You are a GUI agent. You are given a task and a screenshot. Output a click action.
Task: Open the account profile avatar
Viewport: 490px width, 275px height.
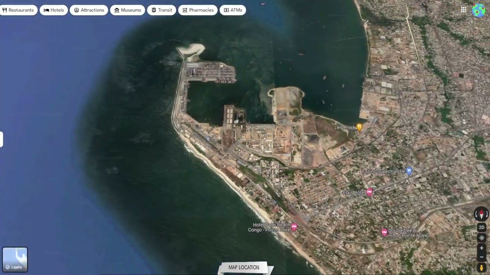click(x=479, y=10)
